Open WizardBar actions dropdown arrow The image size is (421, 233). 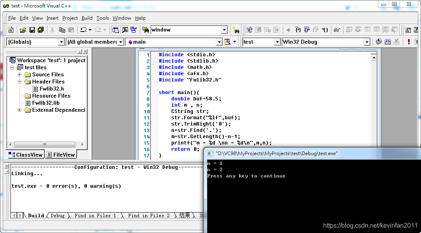click(235, 42)
